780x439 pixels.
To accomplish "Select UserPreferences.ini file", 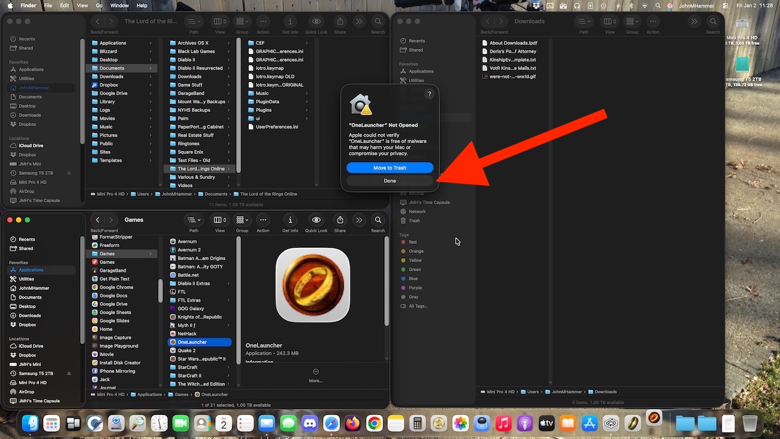I will click(x=277, y=127).
